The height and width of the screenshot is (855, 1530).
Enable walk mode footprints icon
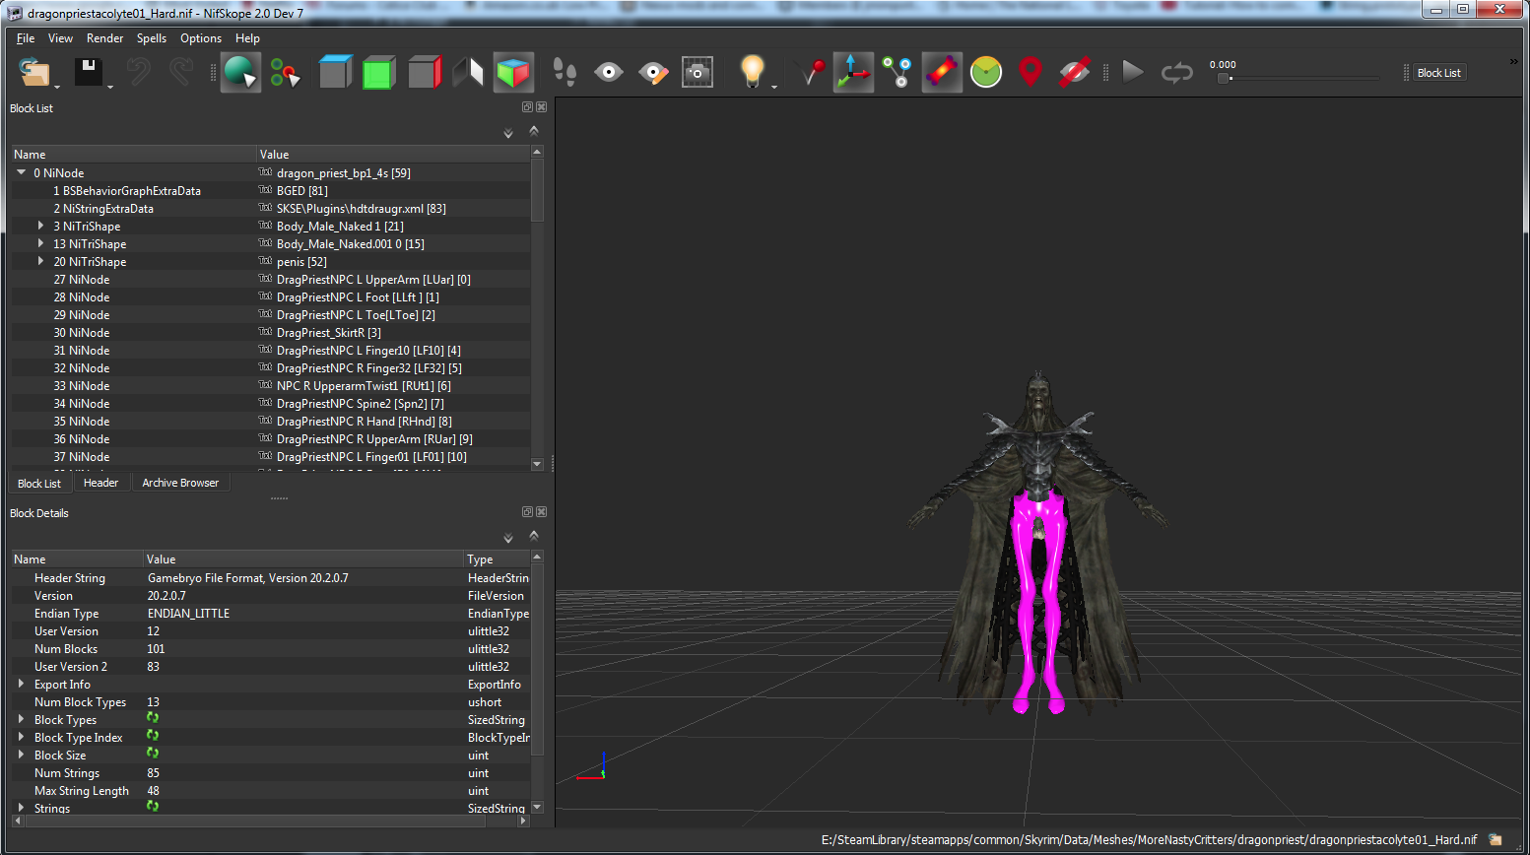click(565, 72)
